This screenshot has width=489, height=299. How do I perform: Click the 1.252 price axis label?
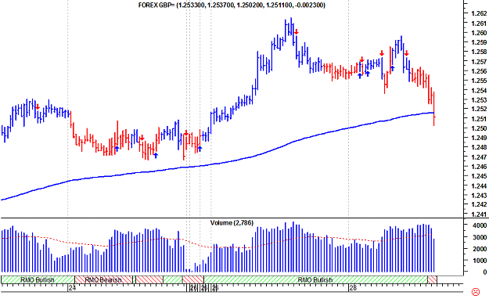click(479, 109)
